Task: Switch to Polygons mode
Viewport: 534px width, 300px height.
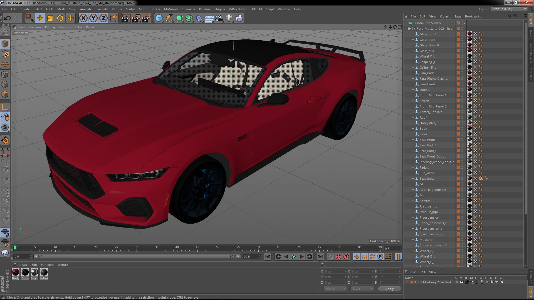Action: coord(5,94)
